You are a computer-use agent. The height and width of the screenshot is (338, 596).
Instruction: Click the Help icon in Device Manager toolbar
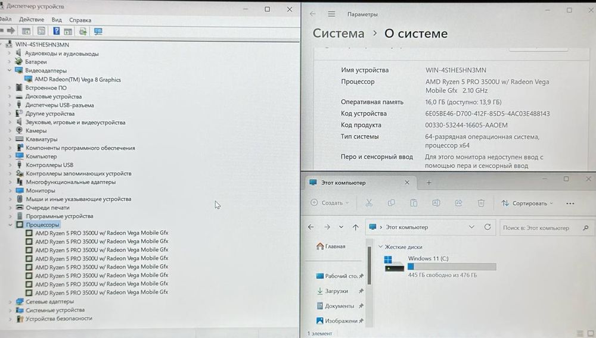click(56, 31)
